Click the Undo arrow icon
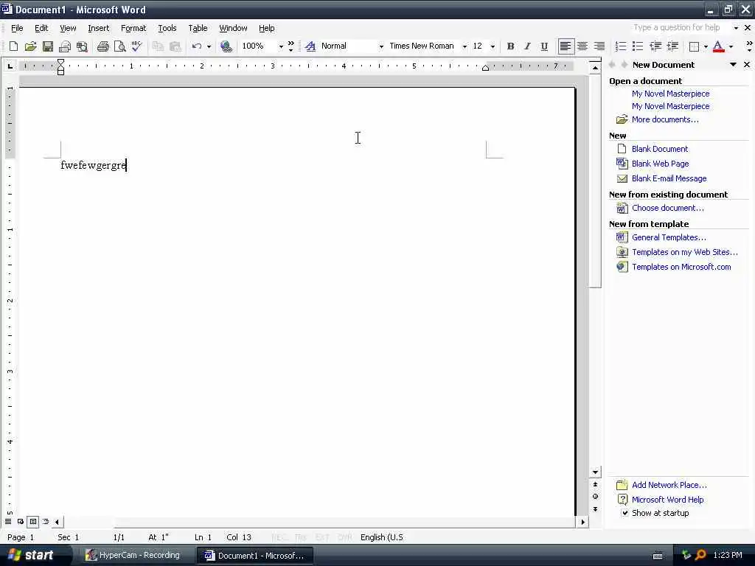 [196, 46]
